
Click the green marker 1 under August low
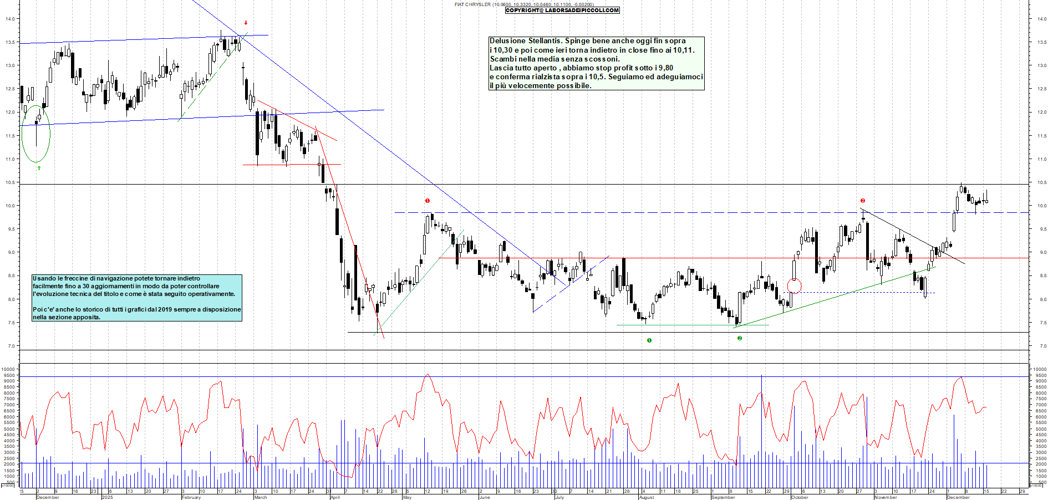(649, 340)
